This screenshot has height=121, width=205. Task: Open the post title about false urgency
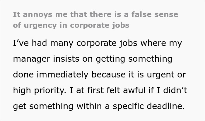95,20
